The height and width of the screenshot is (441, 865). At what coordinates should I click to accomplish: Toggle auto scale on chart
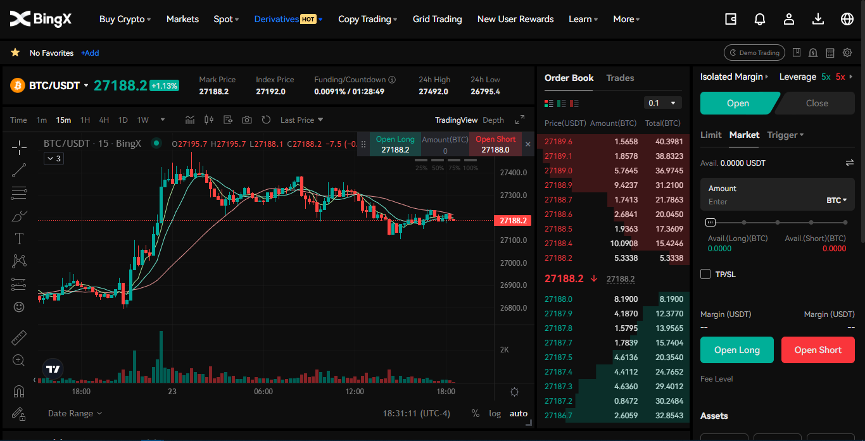pyautogui.click(x=519, y=413)
